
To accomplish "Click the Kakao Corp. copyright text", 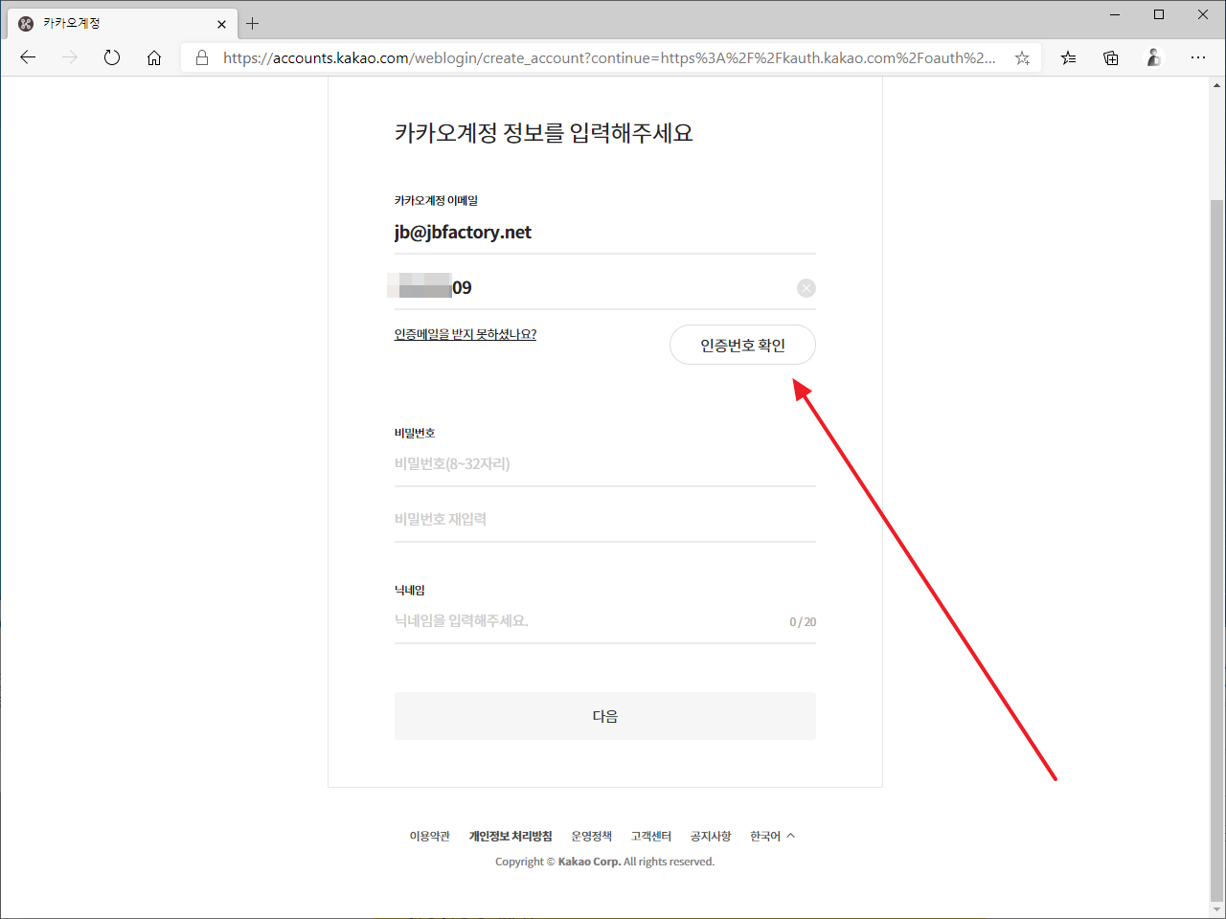I will click(x=605, y=862).
